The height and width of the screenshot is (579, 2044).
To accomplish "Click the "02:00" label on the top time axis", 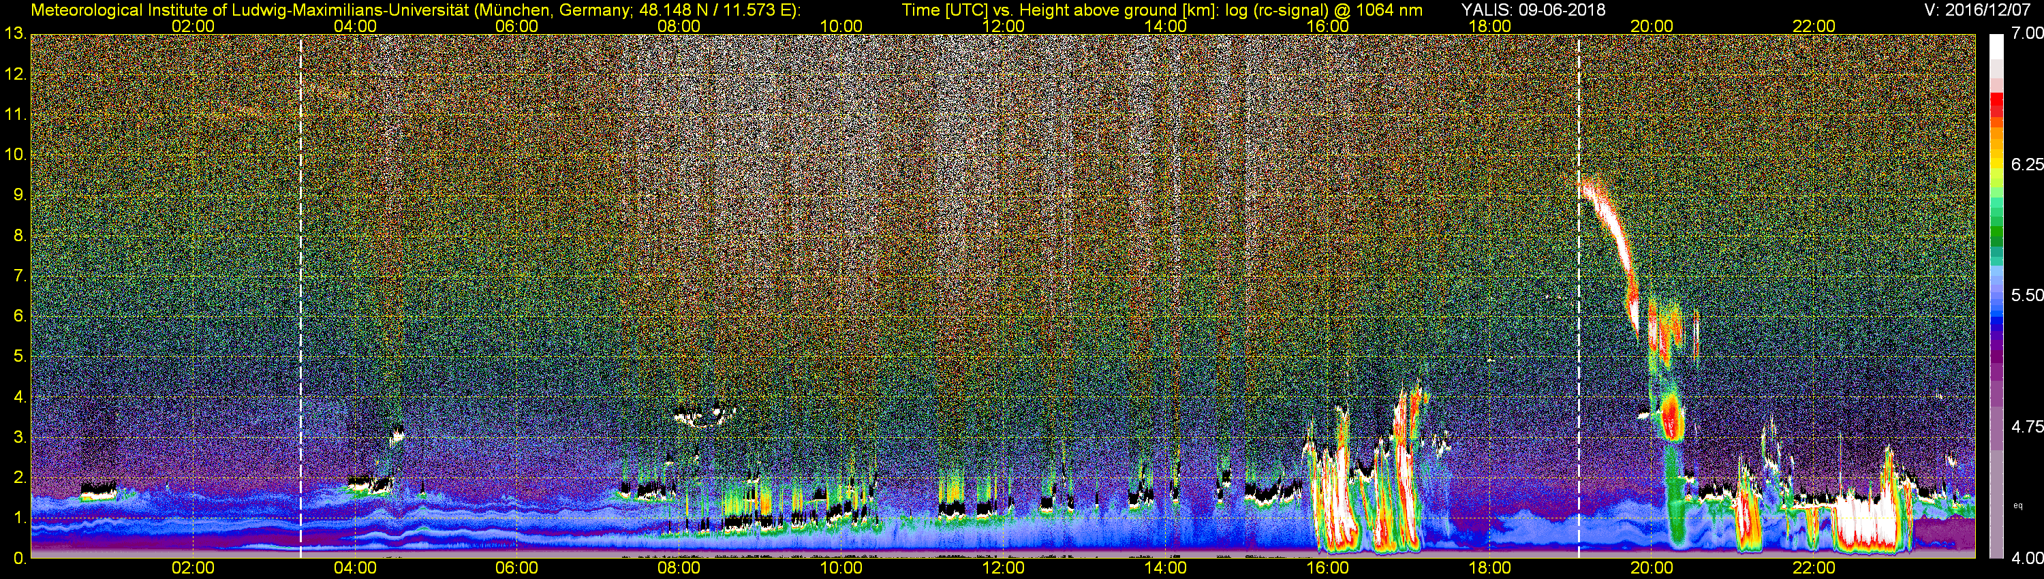I will click(193, 26).
